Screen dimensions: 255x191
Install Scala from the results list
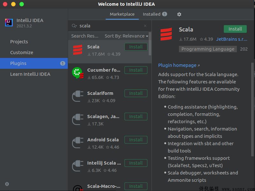(136, 47)
